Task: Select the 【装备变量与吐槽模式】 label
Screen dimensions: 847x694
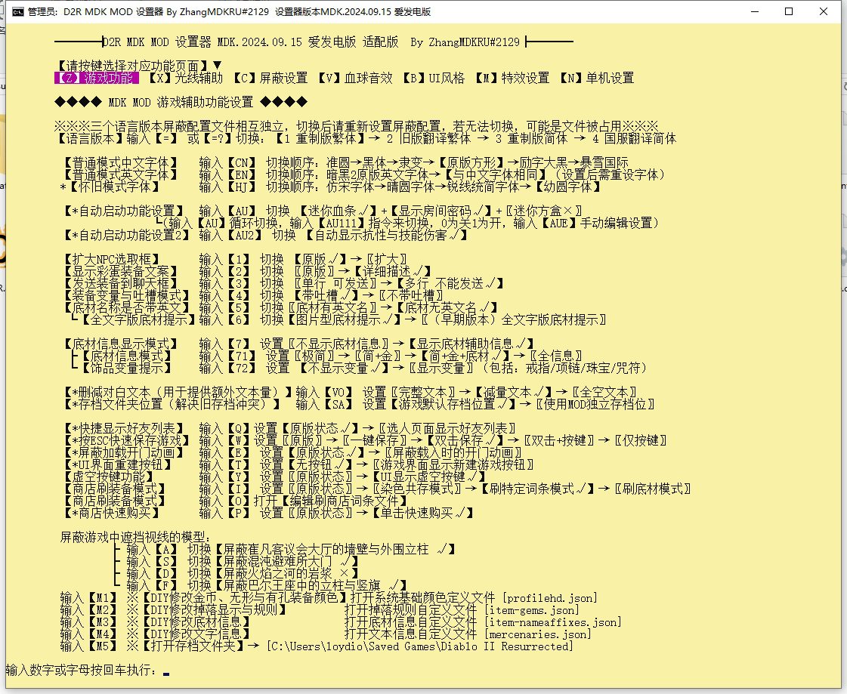Action: pyautogui.click(x=126, y=295)
